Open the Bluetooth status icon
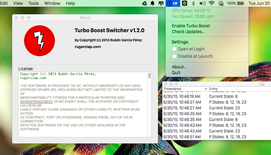This screenshot has height=155, width=271. (193, 3)
